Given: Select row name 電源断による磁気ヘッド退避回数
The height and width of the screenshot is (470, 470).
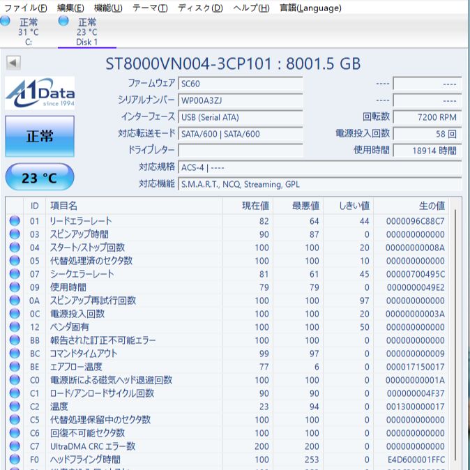Looking at the screenshot, I should pyautogui.click(x=111, y=380).
